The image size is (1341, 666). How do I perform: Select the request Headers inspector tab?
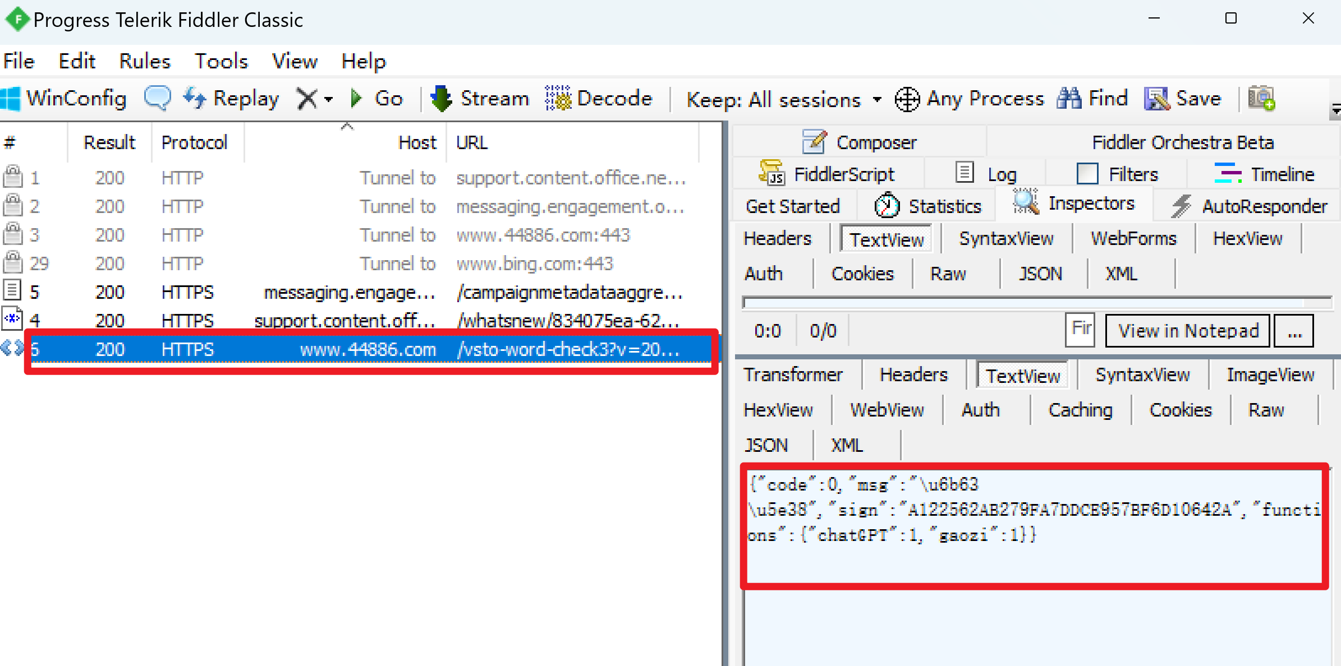pyautogui.click(x=778, y=239)
